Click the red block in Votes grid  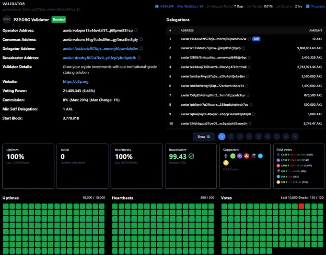point(301,206)
